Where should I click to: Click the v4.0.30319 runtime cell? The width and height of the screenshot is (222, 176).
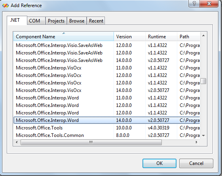(159, 128)
